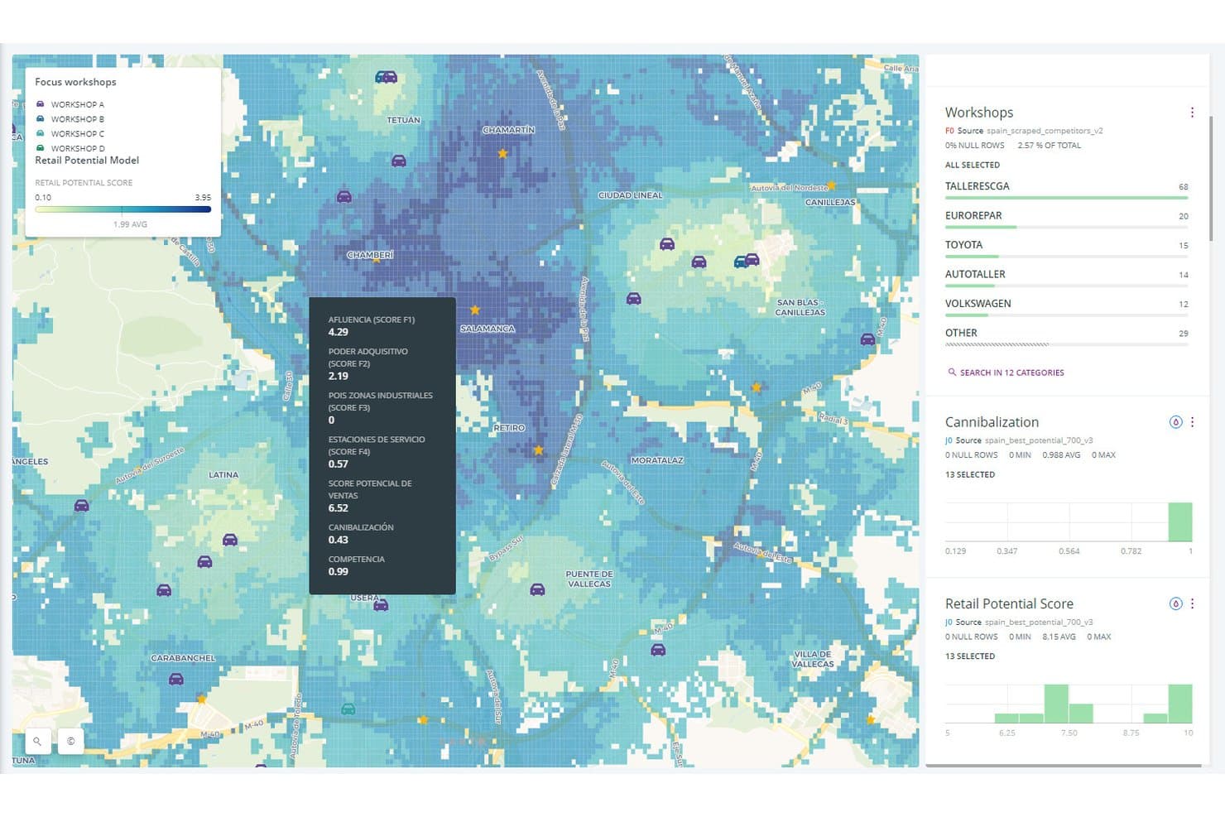Click the Retail Potential Score legend gradient bar

pos(122,209)
